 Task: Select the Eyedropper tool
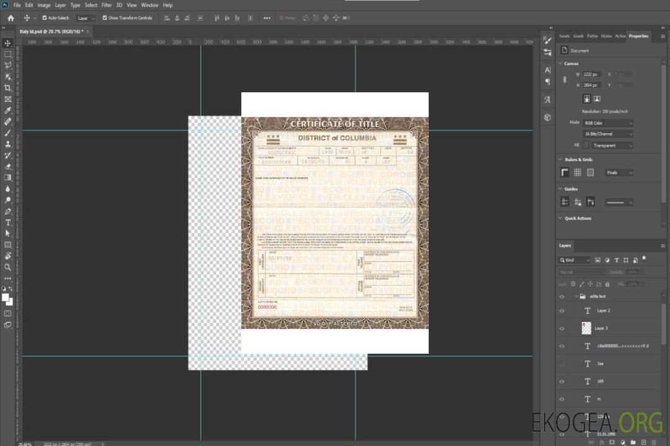[8, 110]
